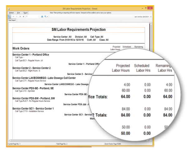Click the Refresh button
This screenshot has height=156, width=187.
click(x=12, y=13)
